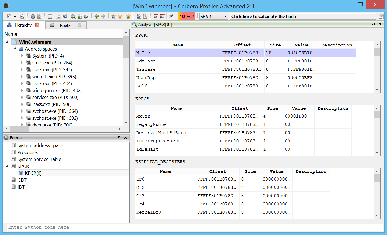Viewport: 387px width, 235px height.
Task: Click the star-with-globe bookmark icon
Action: click(x=113, y=16)
